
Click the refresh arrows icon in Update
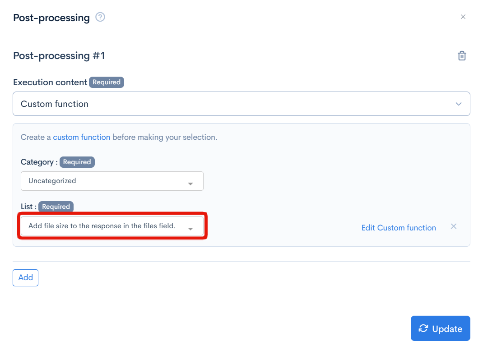(423, 328)
